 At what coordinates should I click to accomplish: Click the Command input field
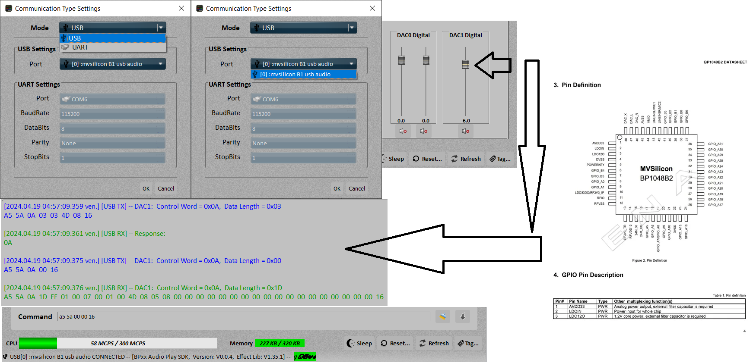(244, 316)
